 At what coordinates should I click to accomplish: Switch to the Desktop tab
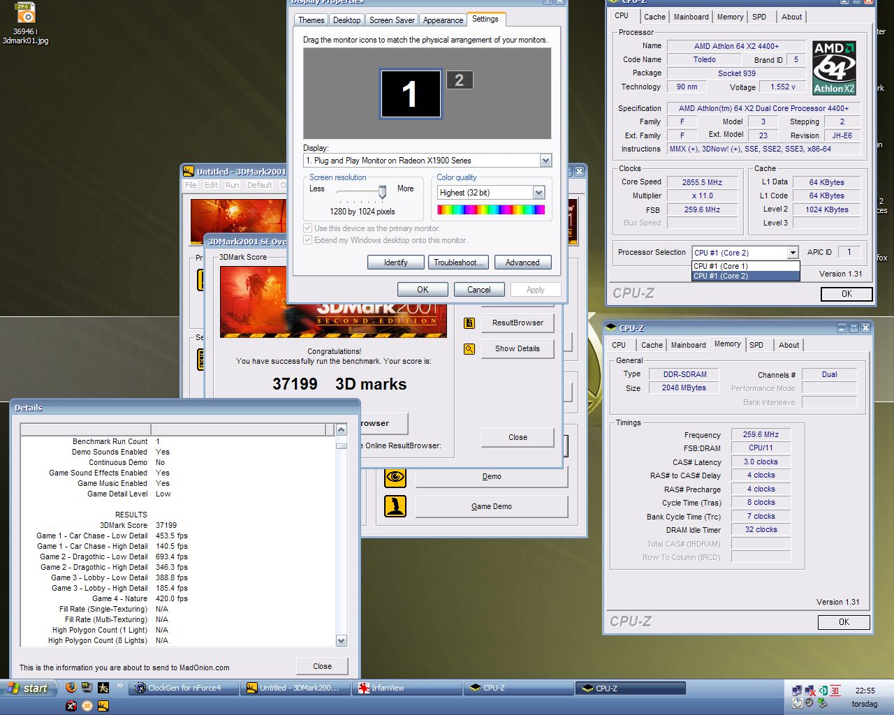tap(346, 20)
